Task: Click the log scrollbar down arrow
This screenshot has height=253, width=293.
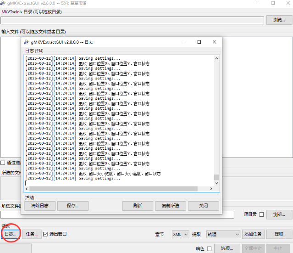Action: pyautogui.click(x=216, y=183)
